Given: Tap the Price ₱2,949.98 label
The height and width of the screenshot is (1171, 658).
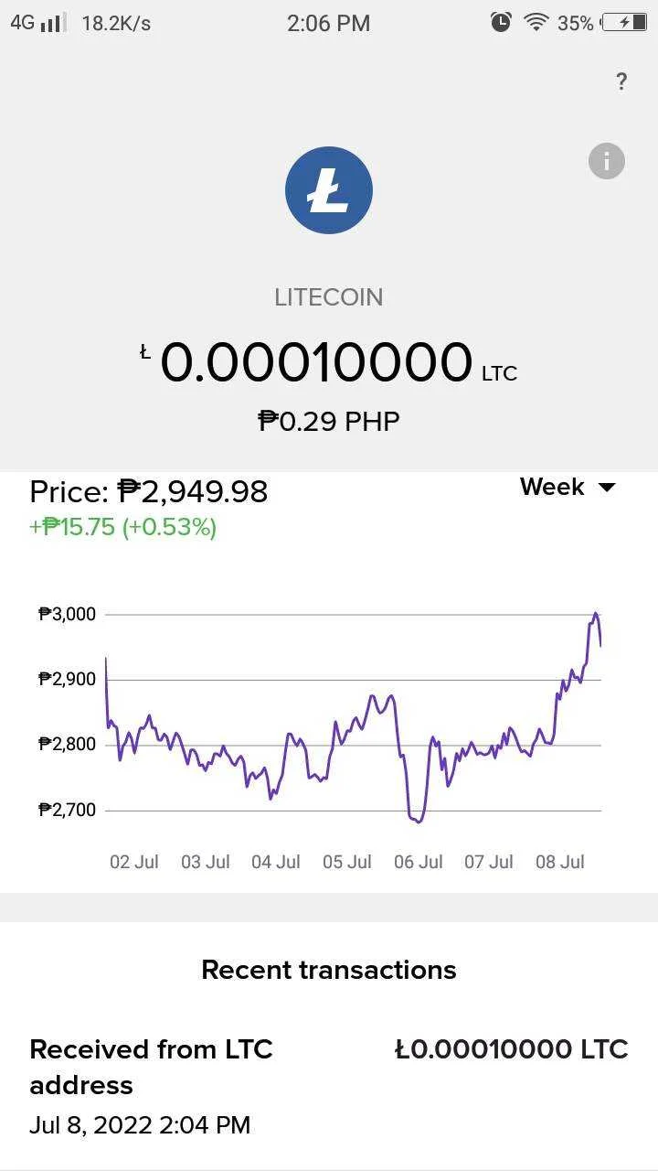Looking at the screenshot, I should 149,492.
